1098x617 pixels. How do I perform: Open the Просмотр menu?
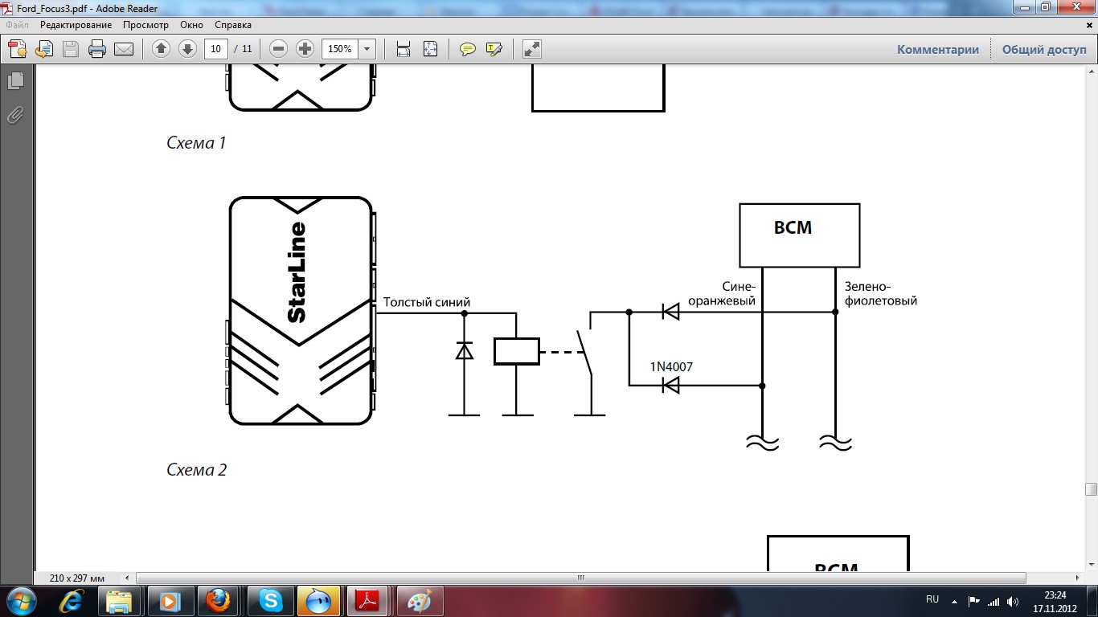click(x=145, y=25)
